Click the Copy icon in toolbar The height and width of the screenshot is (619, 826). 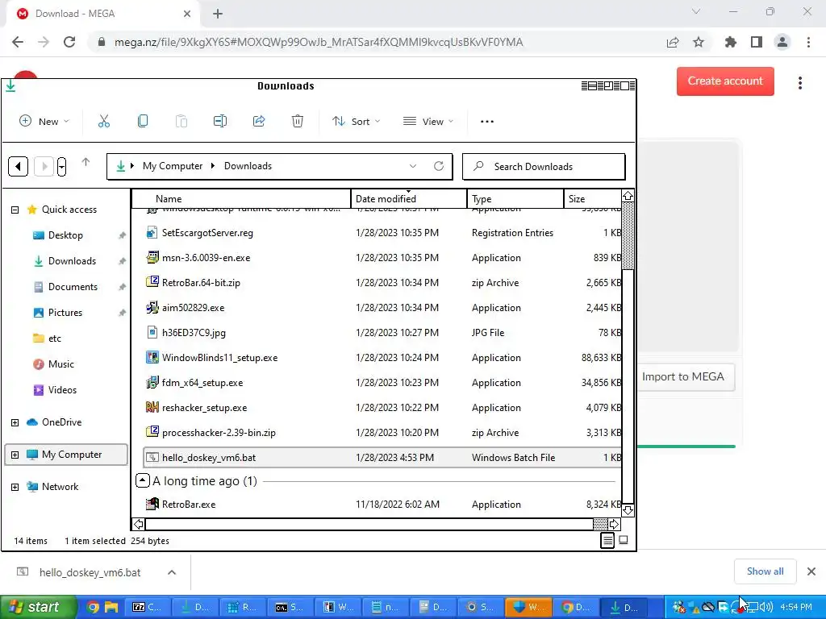click(x=143, y=122)
